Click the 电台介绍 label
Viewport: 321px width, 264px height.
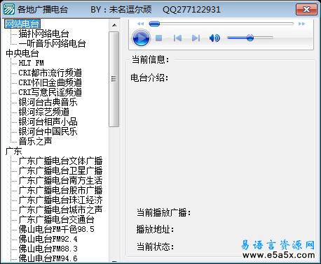149,78
